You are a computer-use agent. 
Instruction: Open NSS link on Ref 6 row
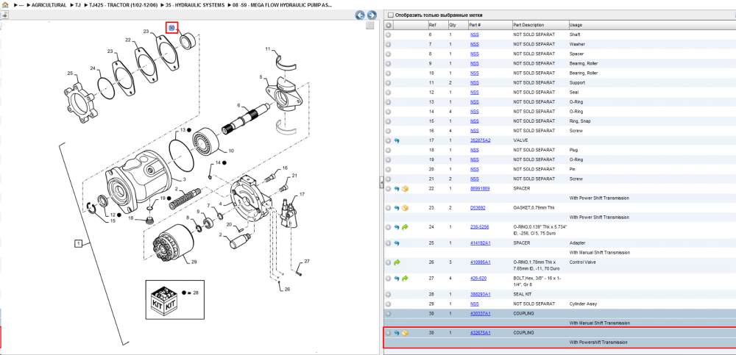coord(475,35)
